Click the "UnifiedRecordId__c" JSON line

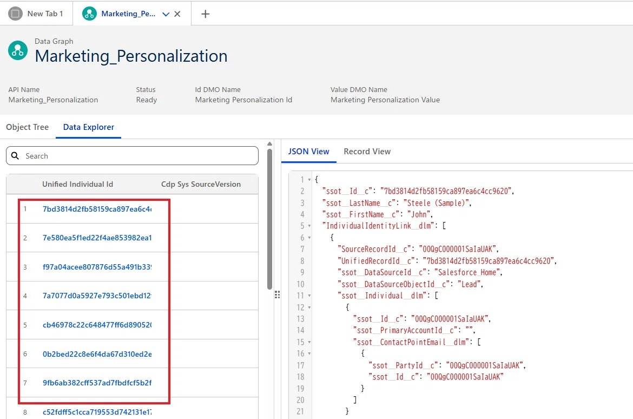[447, 261]
